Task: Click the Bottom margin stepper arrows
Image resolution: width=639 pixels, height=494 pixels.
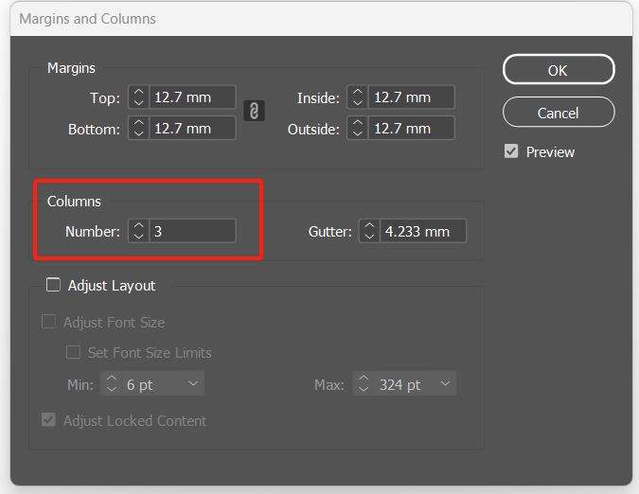Action: (x=138, y=128)
